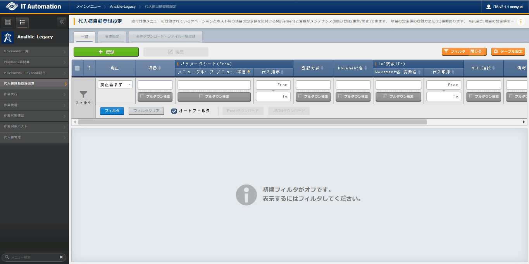
Task: Check the select-all checkbox in table header
Action: pos(77,68)
